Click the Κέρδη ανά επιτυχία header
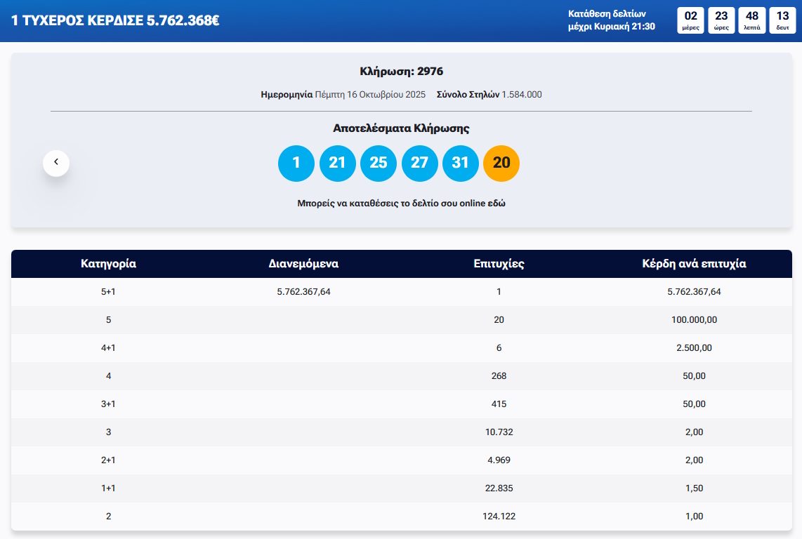 (x=694, y=264)
